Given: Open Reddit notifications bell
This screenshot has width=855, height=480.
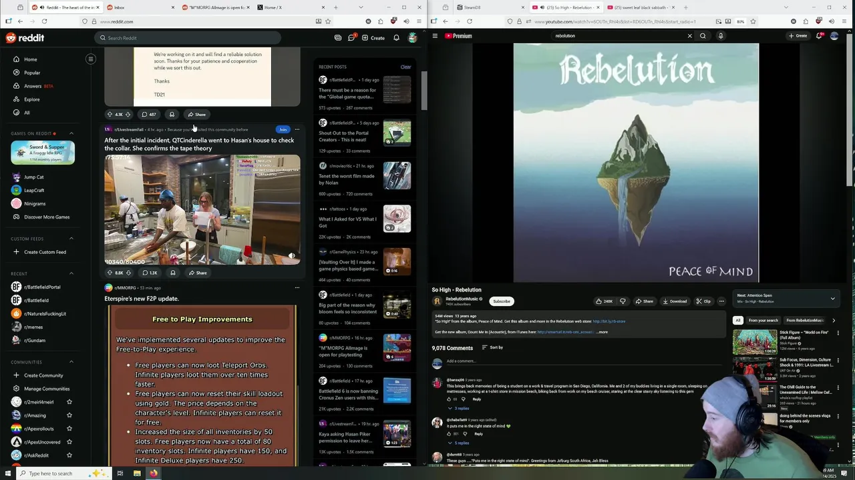Looking at the screenshot, I should [396, 38].
